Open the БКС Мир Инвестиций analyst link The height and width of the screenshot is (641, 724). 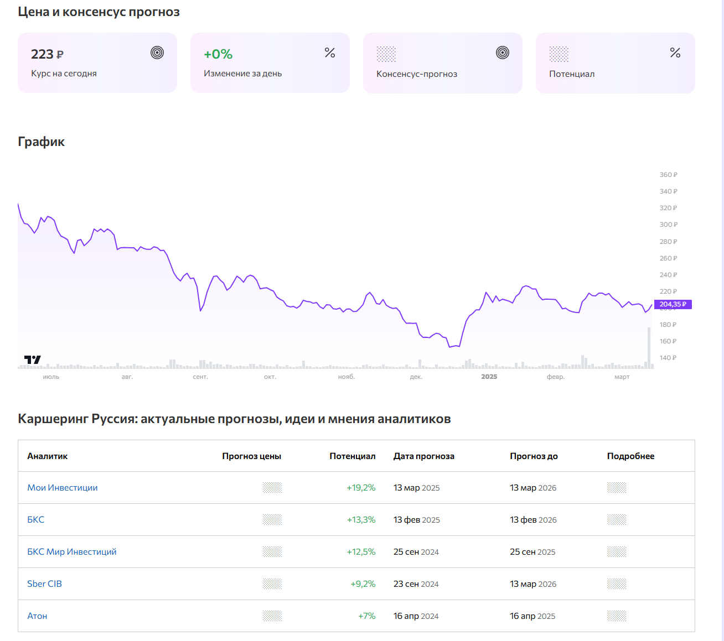72,552
